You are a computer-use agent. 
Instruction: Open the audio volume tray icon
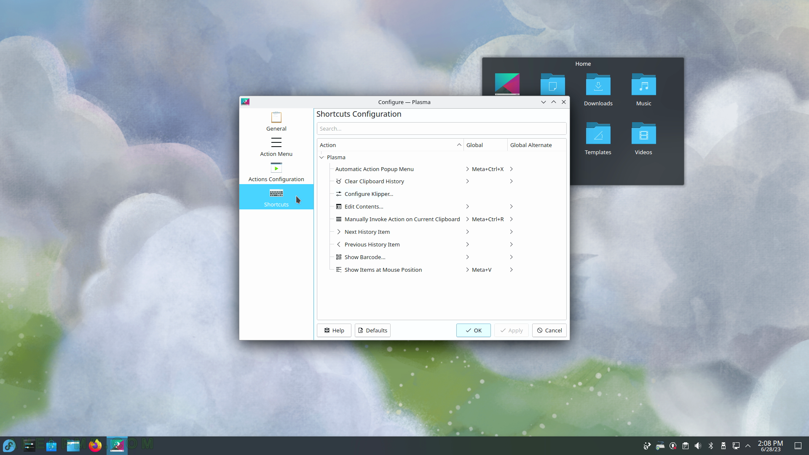(x=698, y=446)
